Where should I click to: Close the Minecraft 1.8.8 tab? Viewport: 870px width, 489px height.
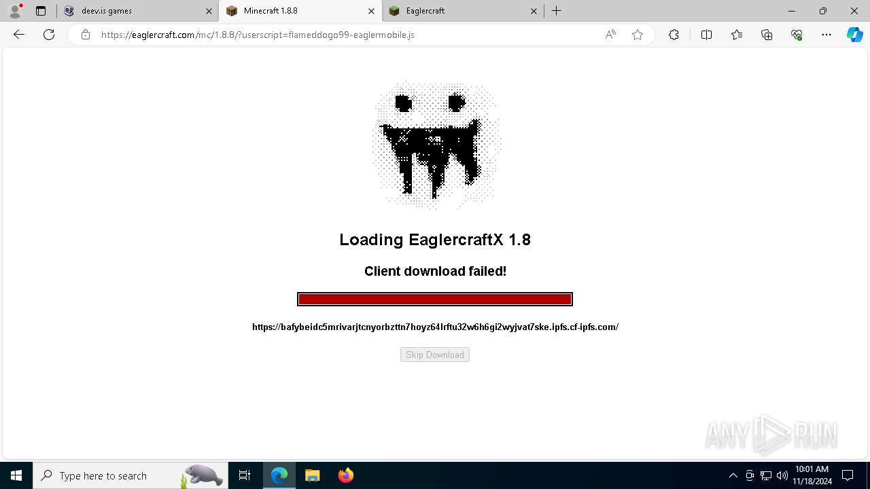pyautogui.click(x=371, y=11)
